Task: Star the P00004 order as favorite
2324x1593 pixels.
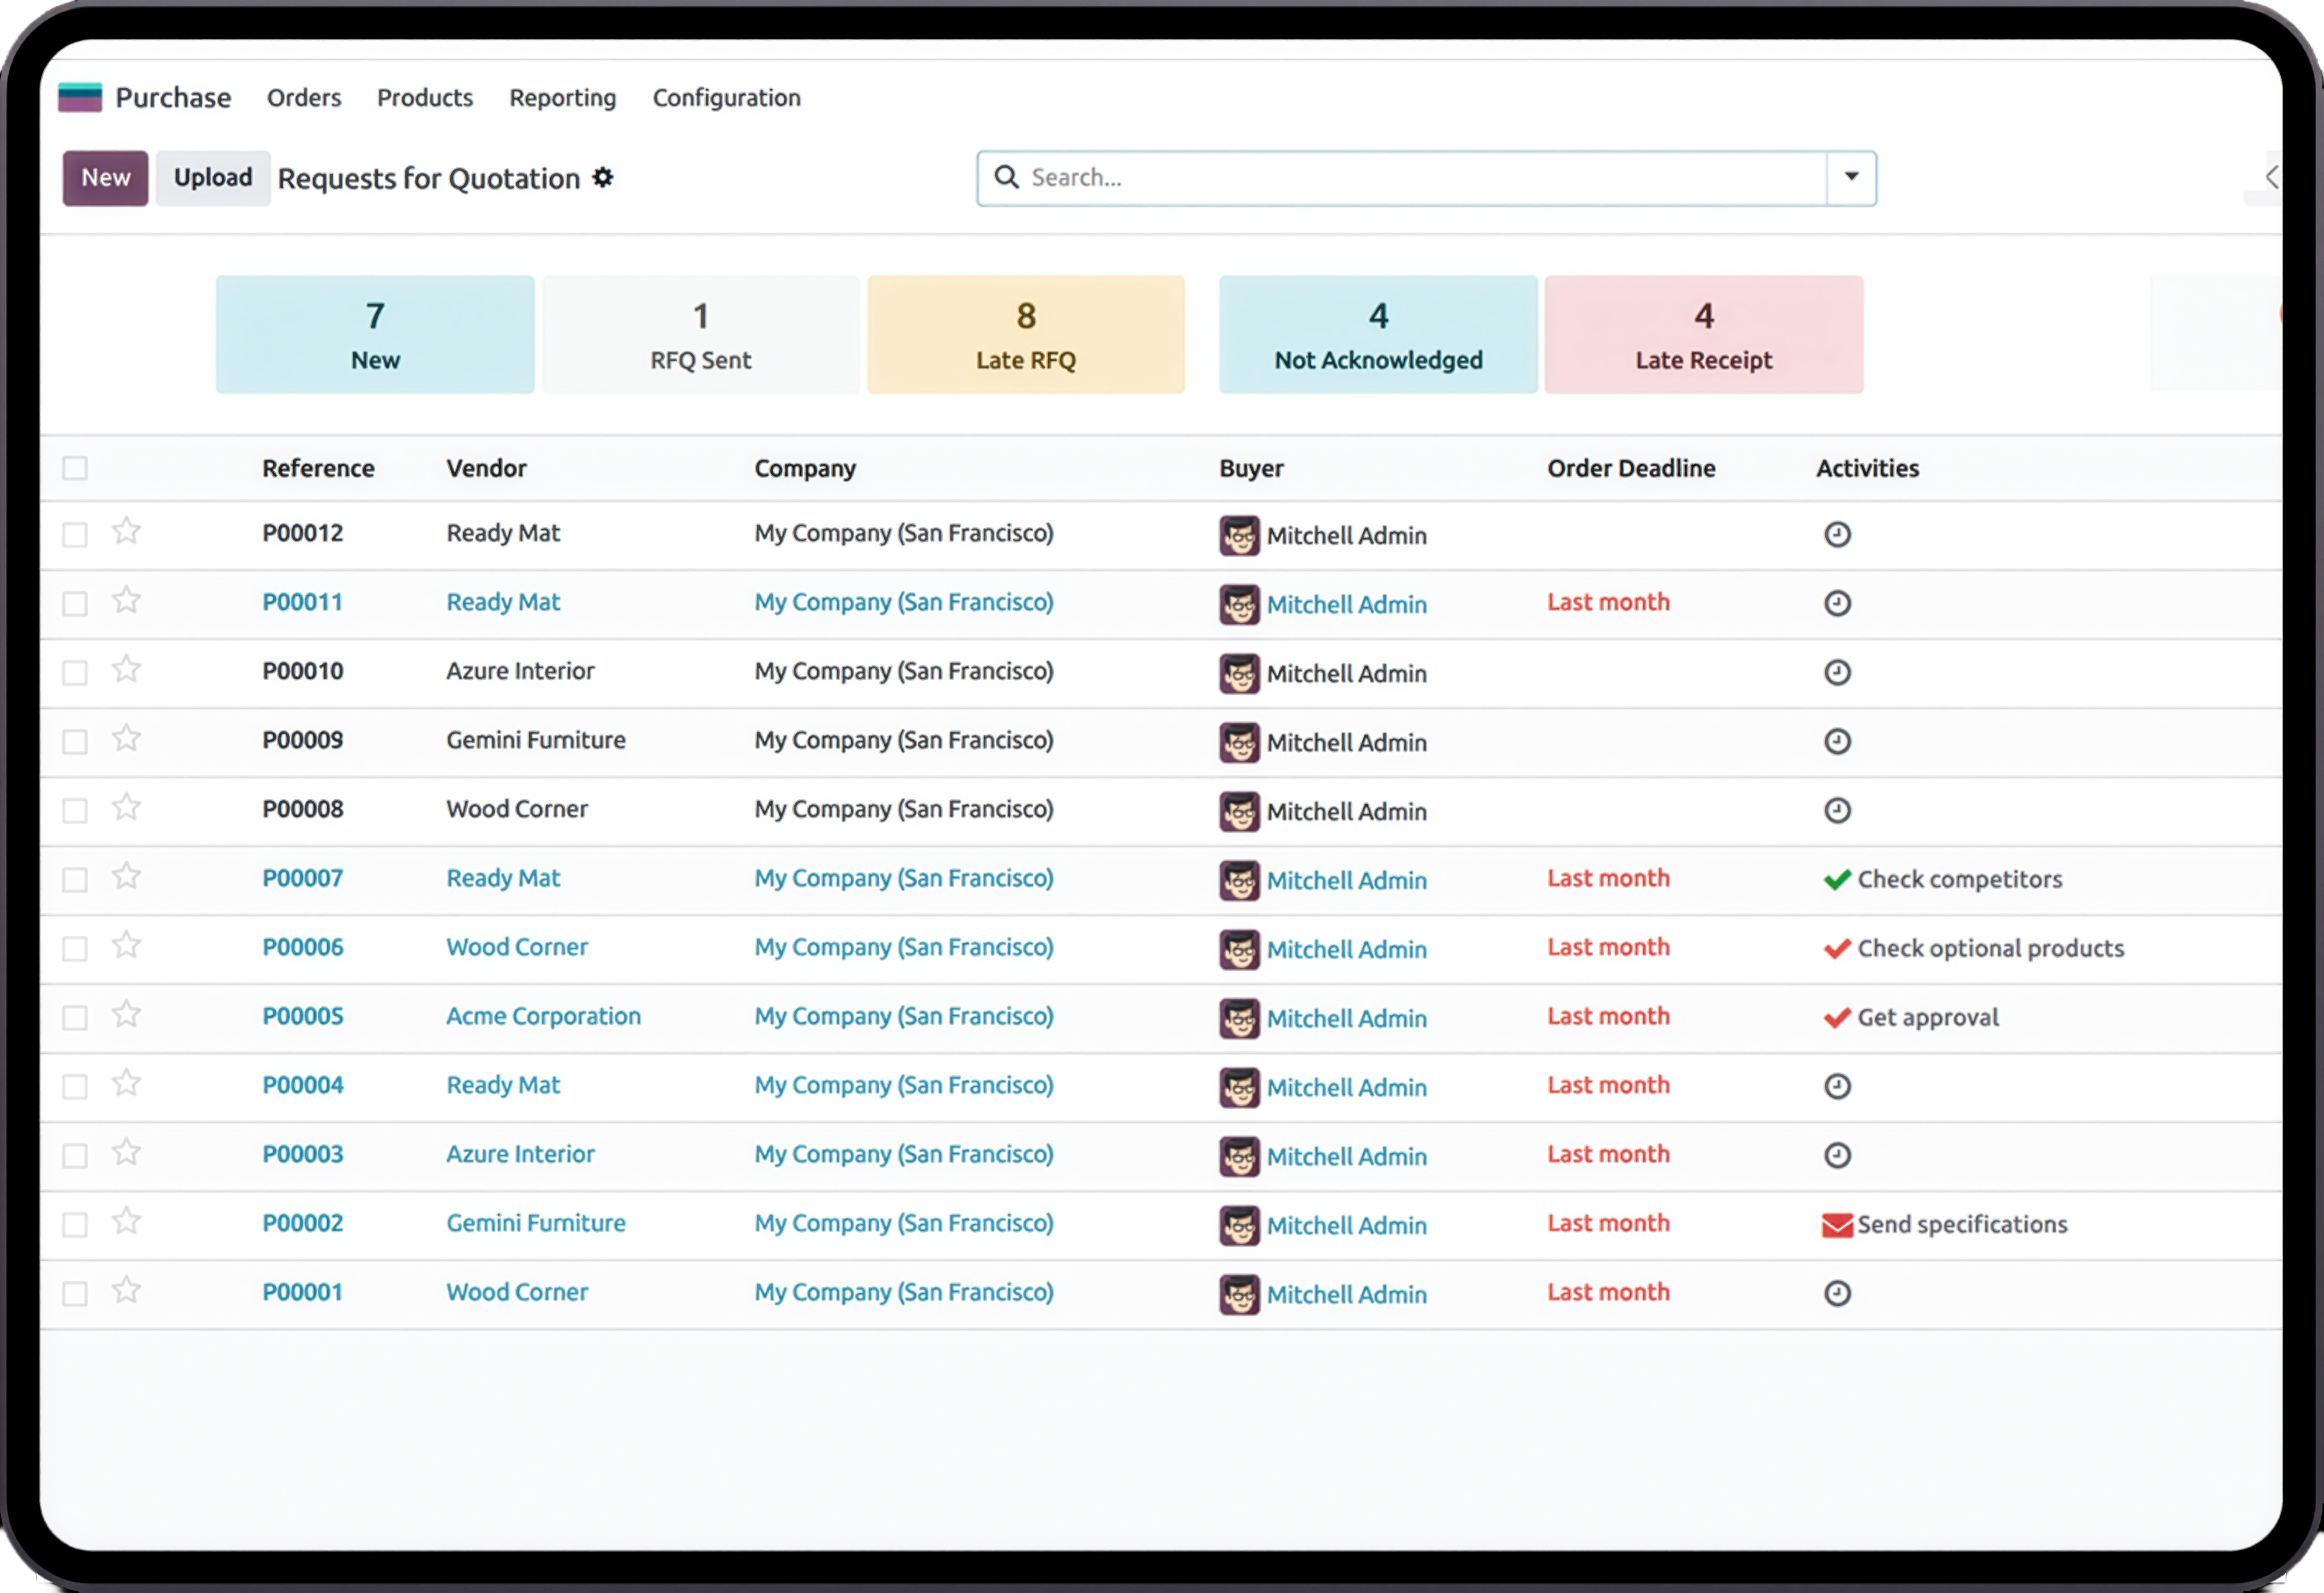Action: click(126, 1083)
